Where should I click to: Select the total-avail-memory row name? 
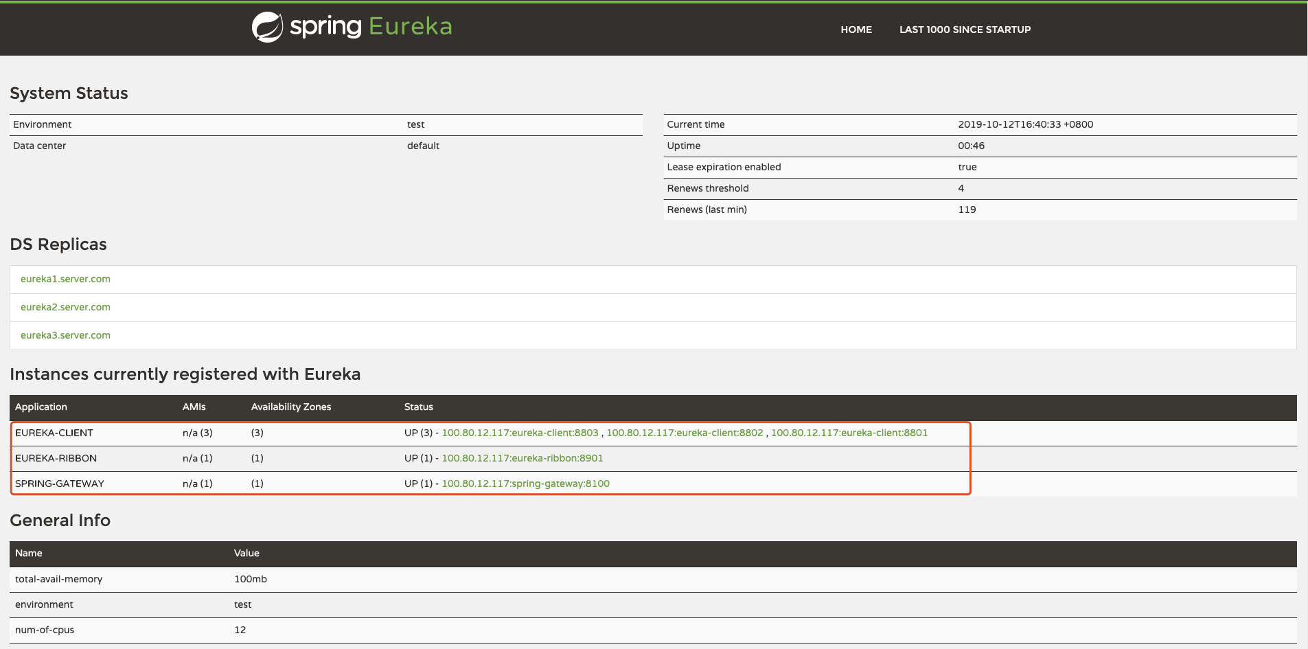point(59,579)
